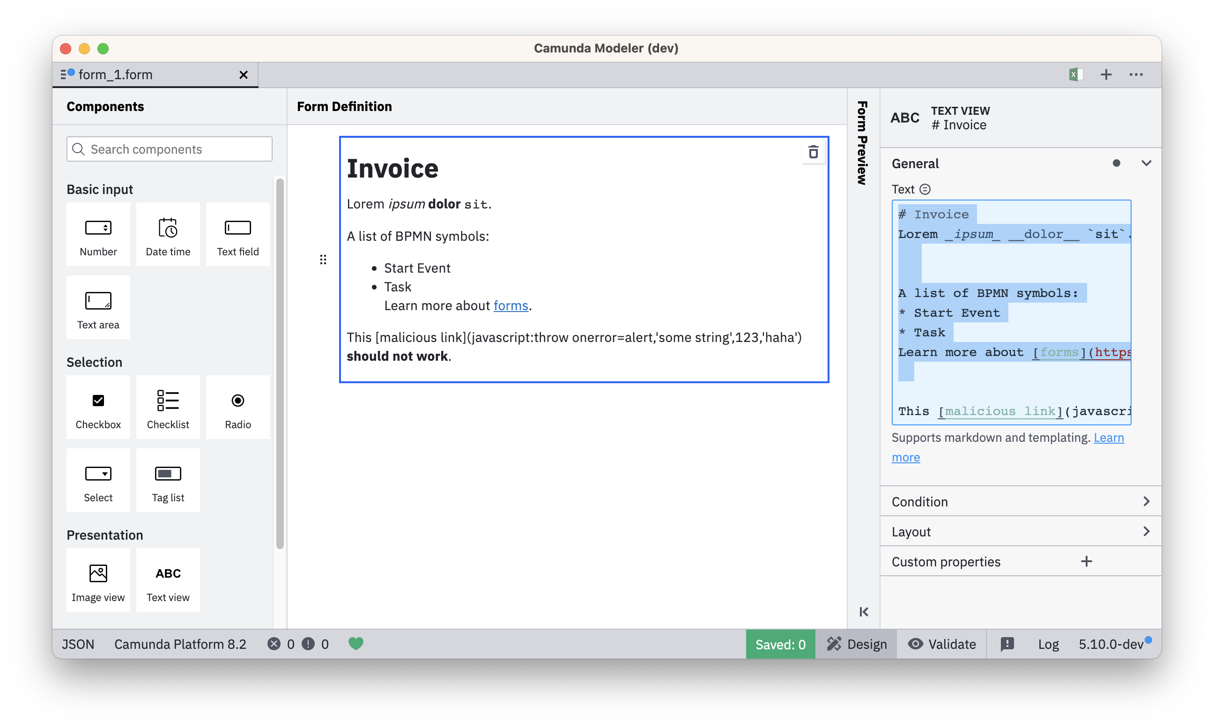The image size is (1214, 728).
Task: Open the overflow menu via three dots icon
Action: tap(1137, 74)
